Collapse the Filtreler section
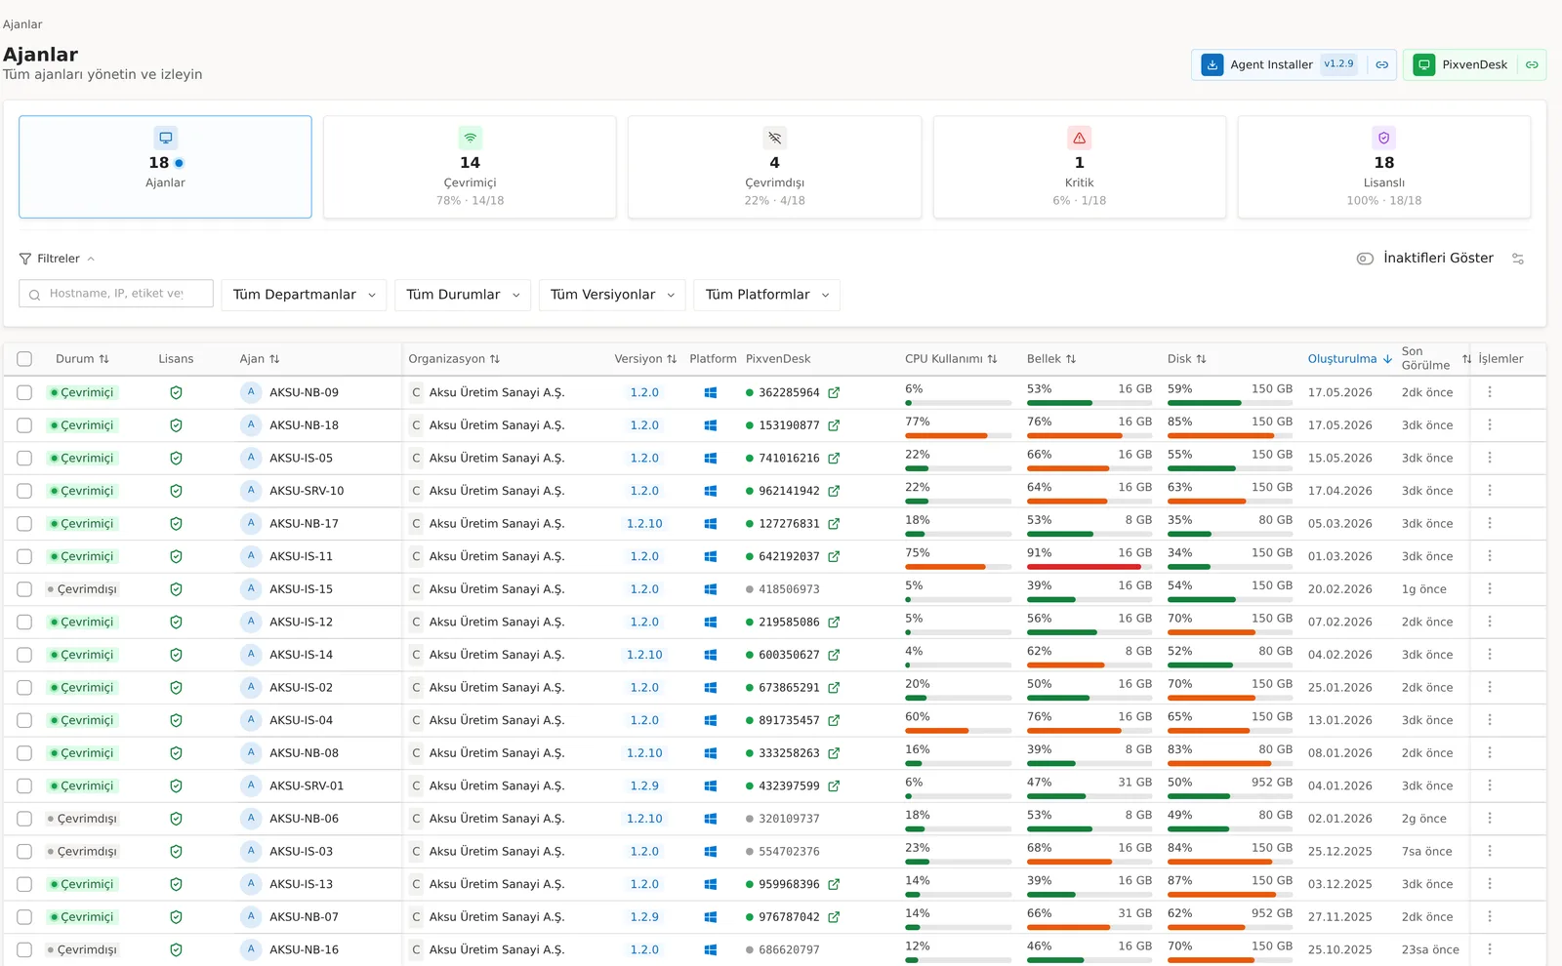Viewport: 1562px width, 966px height. pos(57,259)
